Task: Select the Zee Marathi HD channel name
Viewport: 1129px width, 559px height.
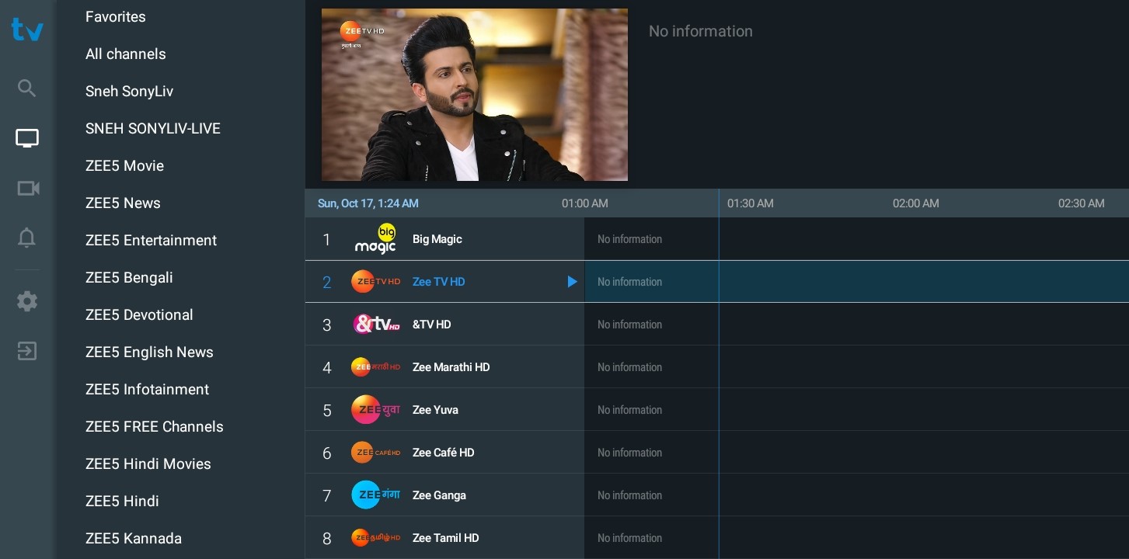Action: tap(451, 367)
